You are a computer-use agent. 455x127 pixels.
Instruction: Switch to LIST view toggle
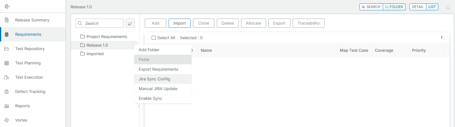pyautogui.click(x=432, y=7)
